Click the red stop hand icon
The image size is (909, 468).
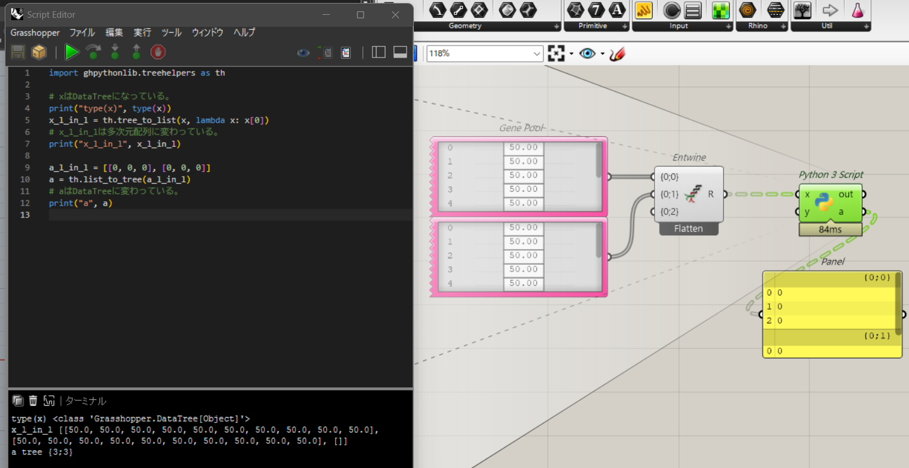pos(158,52)
